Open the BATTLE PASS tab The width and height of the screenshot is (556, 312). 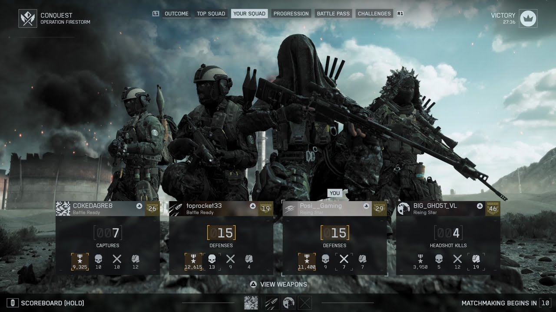(333, 13)
